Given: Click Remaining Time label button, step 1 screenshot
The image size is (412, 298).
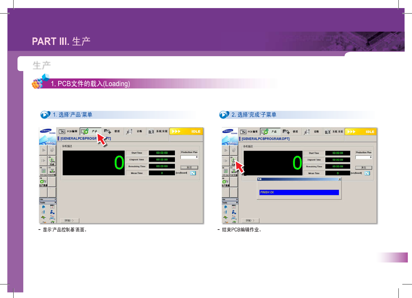Looking at the screenshot, I should [x=136, y=166].
